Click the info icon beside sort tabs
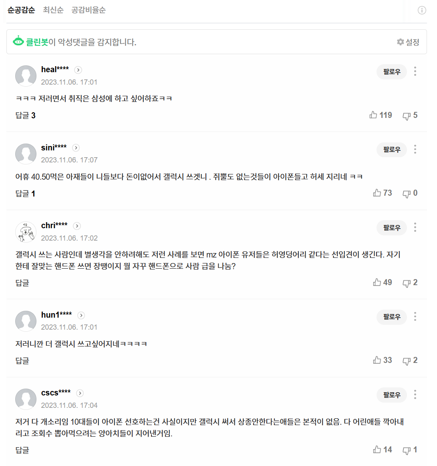The width and height of the screenshot is (437, 466). pos(422,10)
